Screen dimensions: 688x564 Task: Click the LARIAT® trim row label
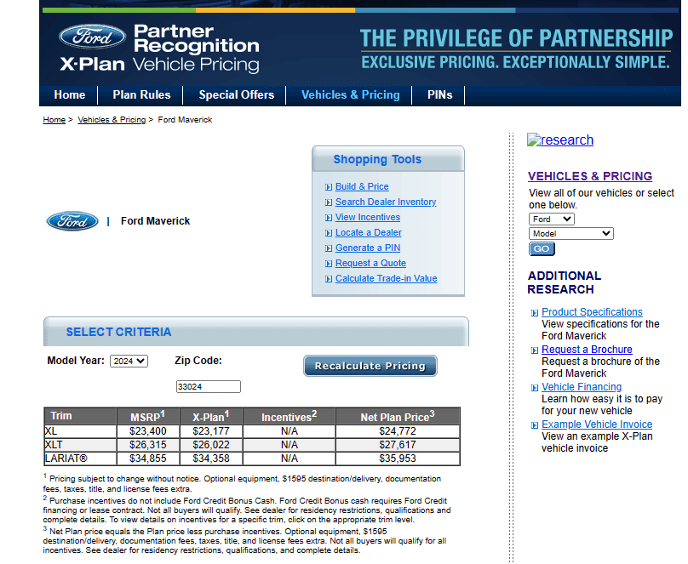(66, 459)
